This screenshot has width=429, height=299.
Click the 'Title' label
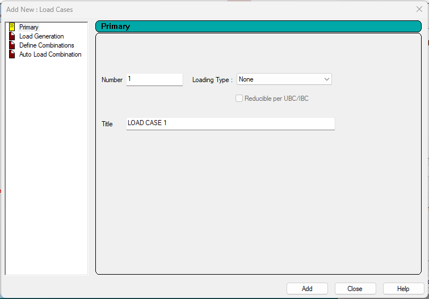tap(107, 124)
